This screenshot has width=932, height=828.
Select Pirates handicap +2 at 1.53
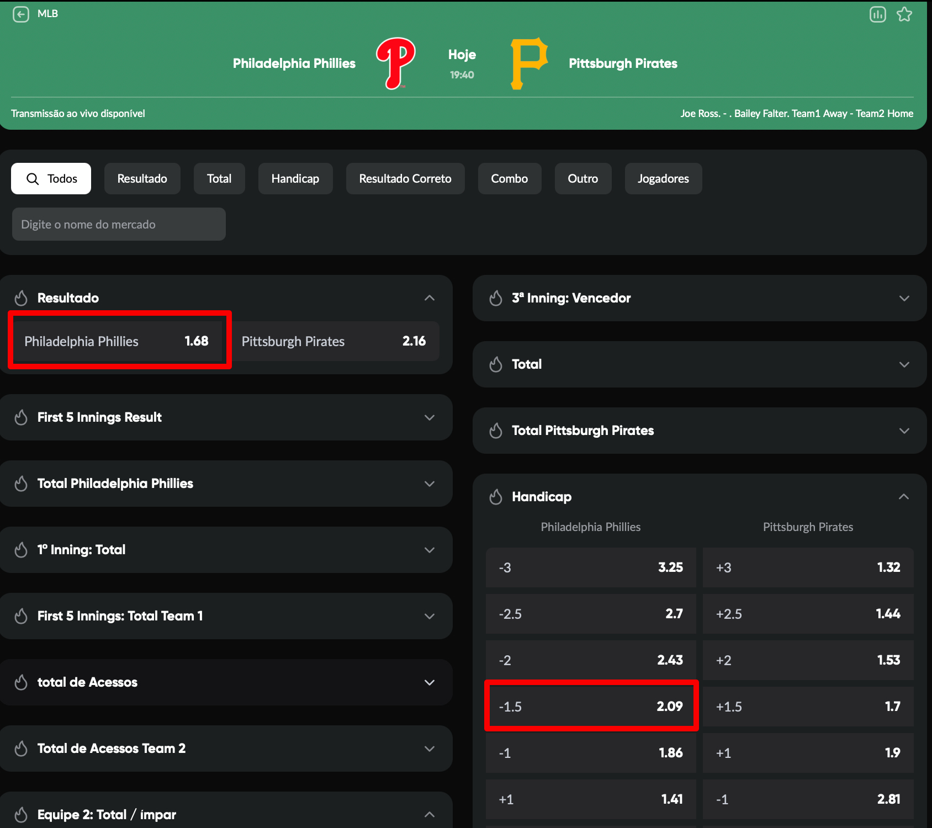[808, 660]
